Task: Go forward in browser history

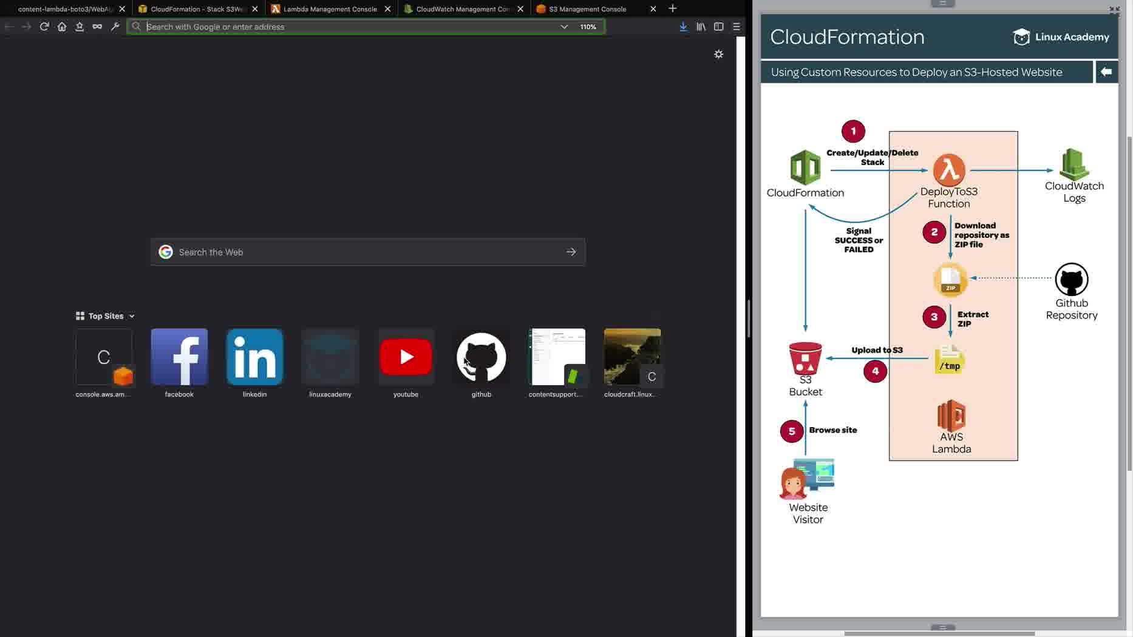Action: pos(26,27)
